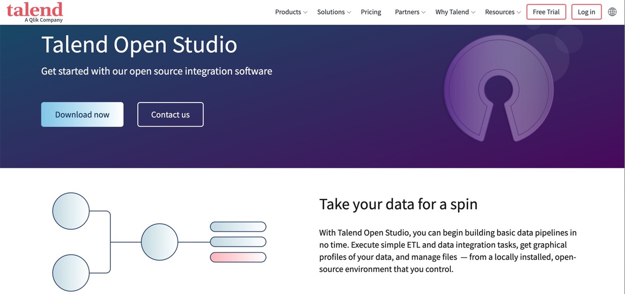Click the Talend Open Studio heading

[x=139, y=44]
